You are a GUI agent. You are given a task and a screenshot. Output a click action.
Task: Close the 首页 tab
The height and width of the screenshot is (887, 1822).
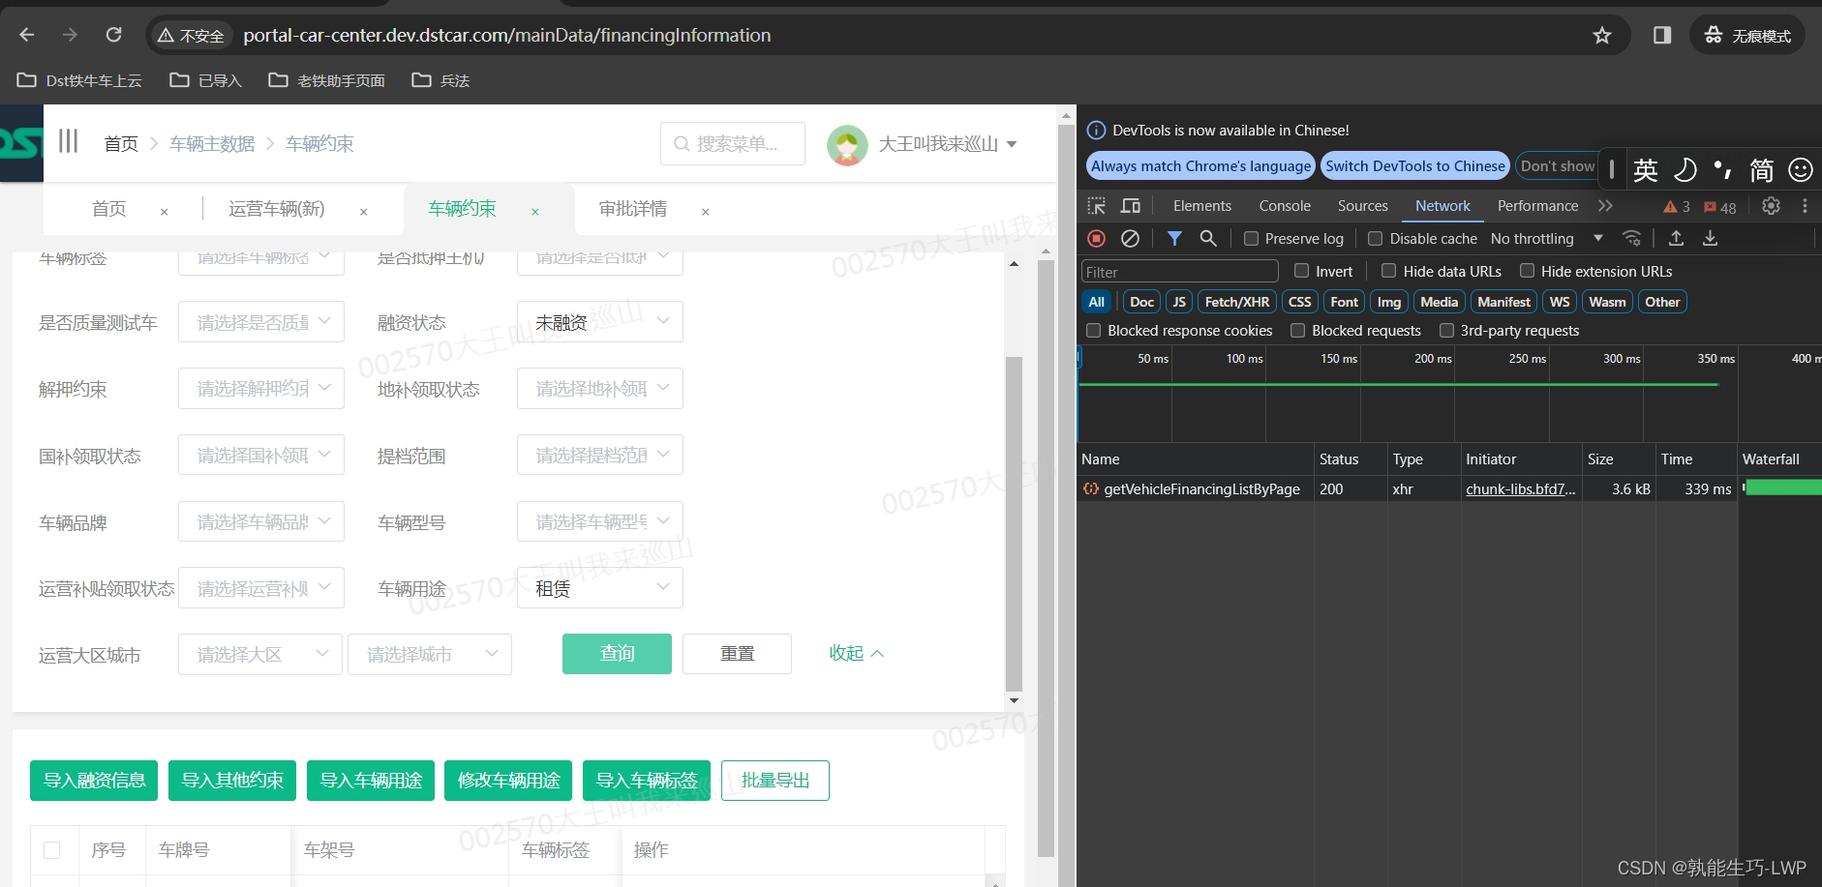point(165,212)
